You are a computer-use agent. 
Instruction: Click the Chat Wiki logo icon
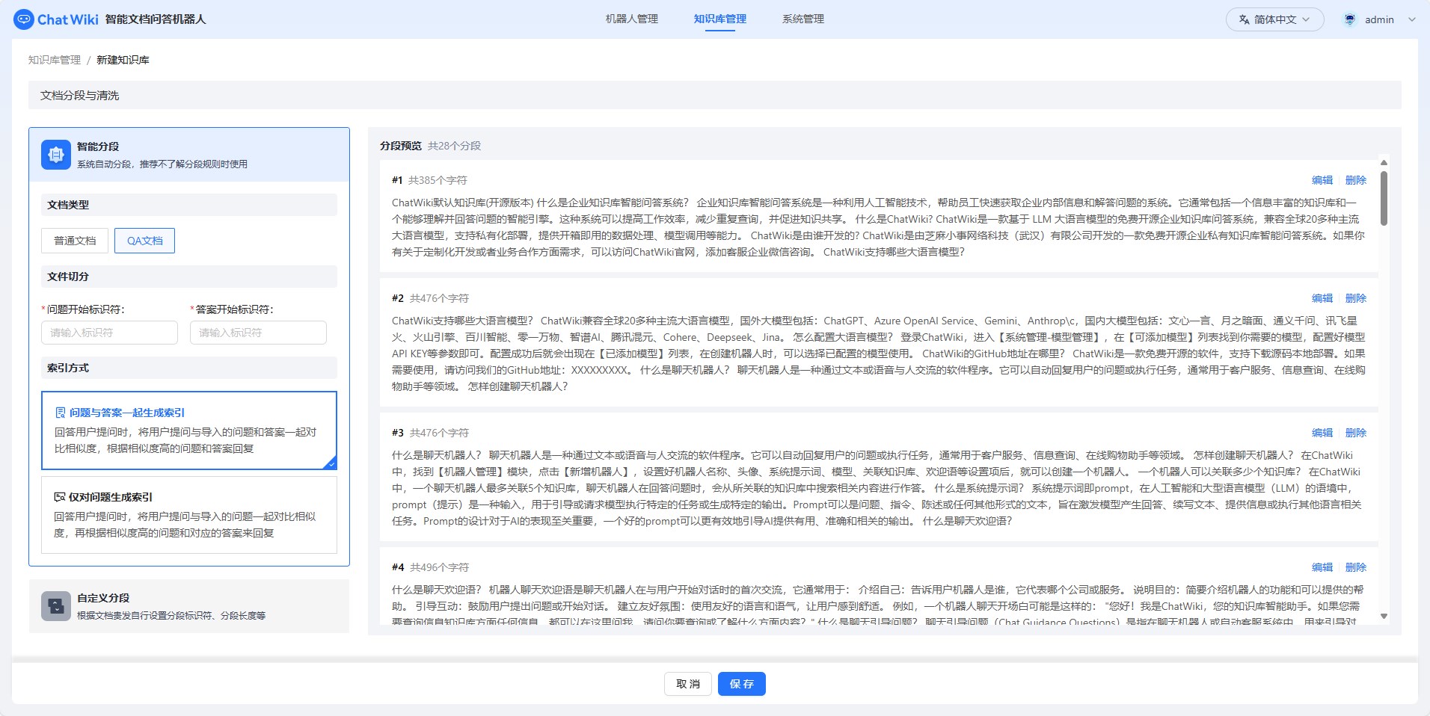[24, 19]
